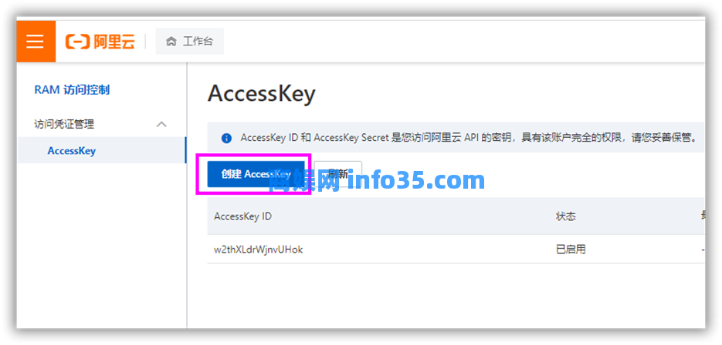Screen dimensions: 722x345
Task: Open the 工作台 workbench label
Action: (198, 42)
